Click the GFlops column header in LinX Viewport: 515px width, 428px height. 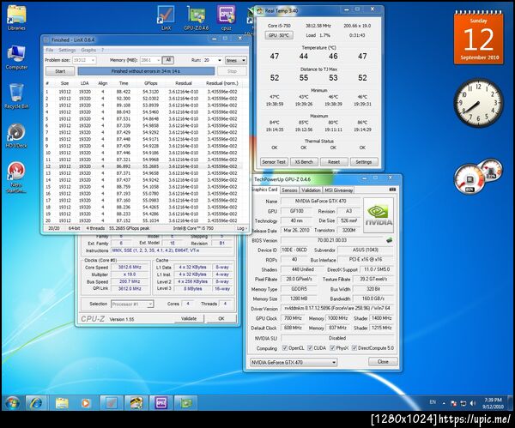coord(151,83)
